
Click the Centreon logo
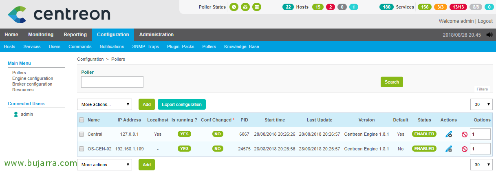coord(59,14)
